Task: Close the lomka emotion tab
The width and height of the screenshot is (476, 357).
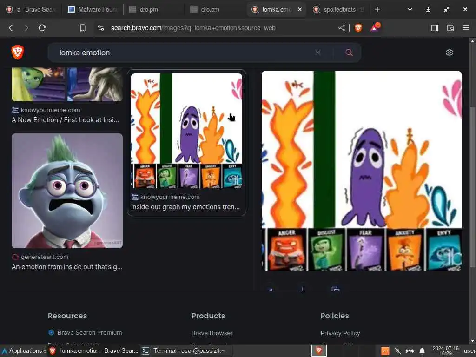Action: pos(300,9)
